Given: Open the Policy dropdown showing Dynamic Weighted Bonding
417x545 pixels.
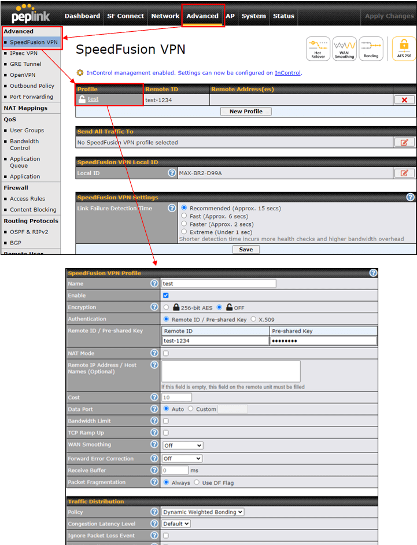Looking at the screenshot, I should (x=203, y=512).
